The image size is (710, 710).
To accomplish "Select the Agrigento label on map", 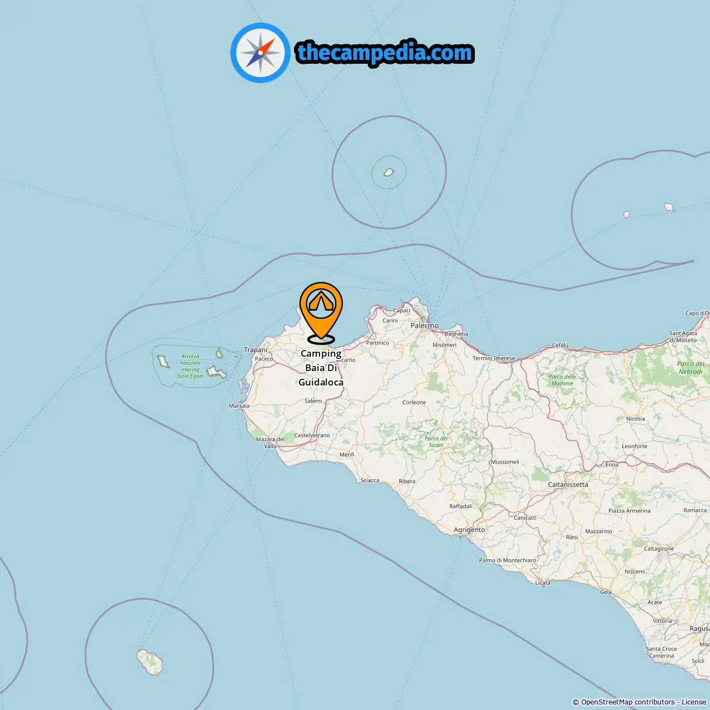I will pos(469,530).
